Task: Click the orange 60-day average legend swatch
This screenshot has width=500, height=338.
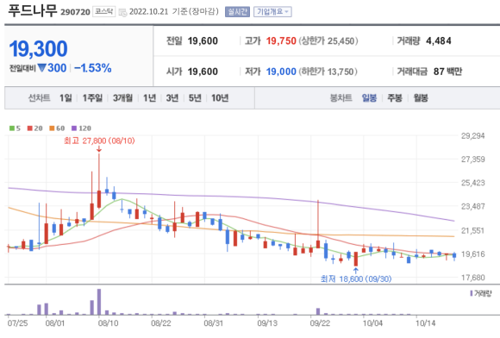Action: [52, 128]
